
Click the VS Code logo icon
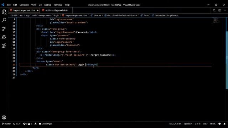3,5
